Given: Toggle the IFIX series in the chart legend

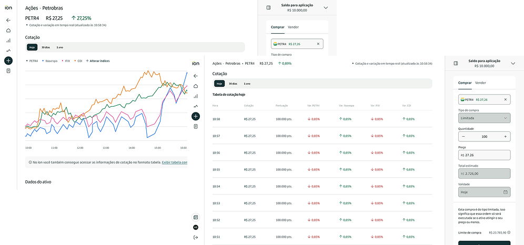Looking at the screenshot, I should [66, 61].
